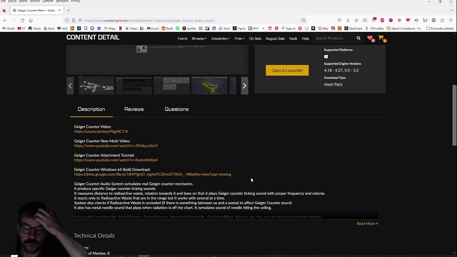Open the Asset Pack download type link
457x257 pixels.
(x=333, y=84)
